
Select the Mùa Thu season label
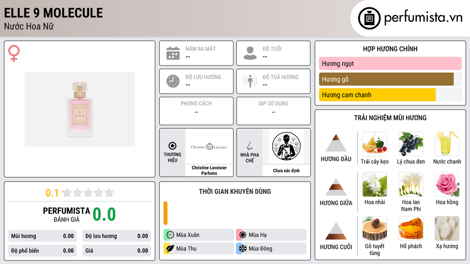tap(186, 249)
